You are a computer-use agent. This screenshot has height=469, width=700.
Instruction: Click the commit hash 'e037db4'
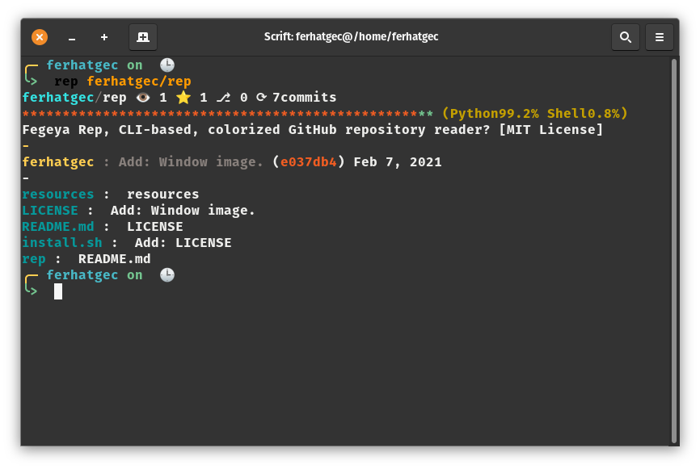[309, 161]
